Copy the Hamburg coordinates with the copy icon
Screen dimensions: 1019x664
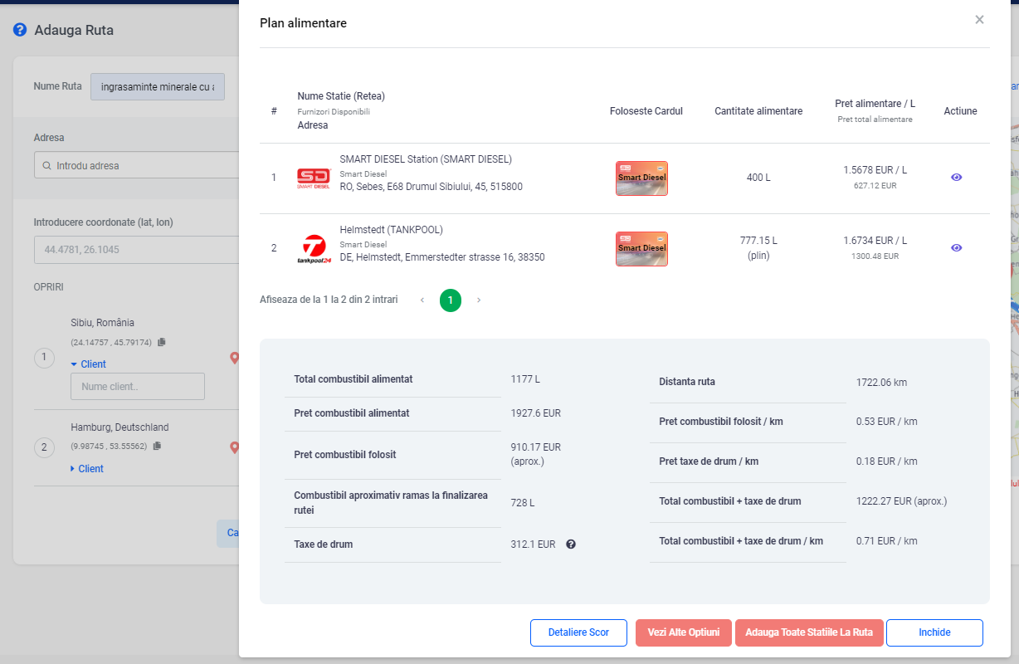(x=157, y=447)
